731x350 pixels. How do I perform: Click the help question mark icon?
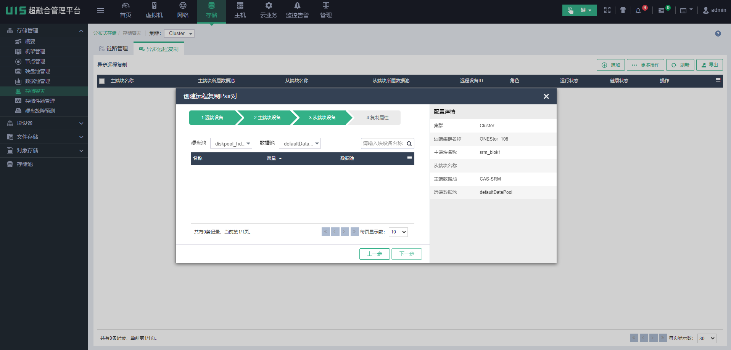pyautogui.click(x=718, y=34)
